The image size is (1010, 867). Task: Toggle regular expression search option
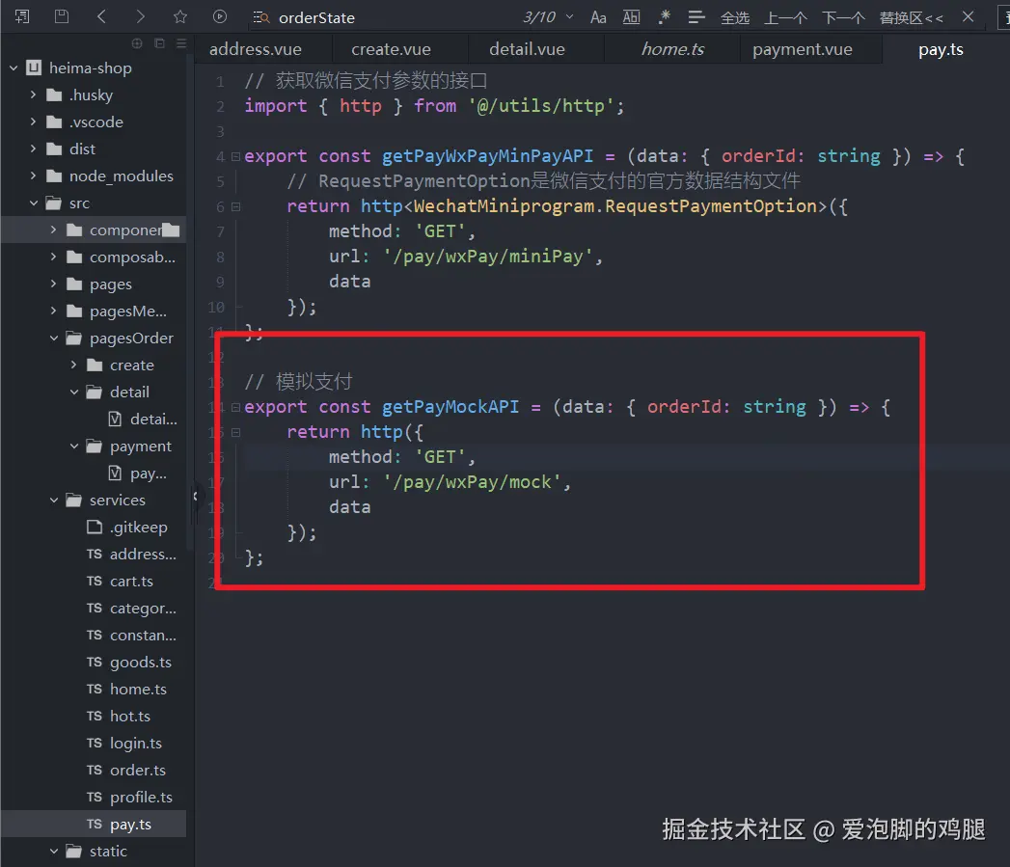point(664,17)
